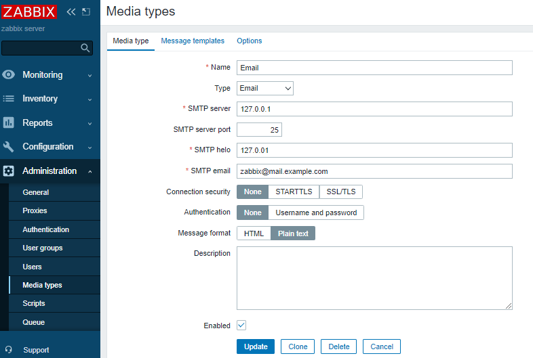Viewport: 533px width, 358px height.
Task: Open the Type dropdown
Action: tap(265, 88)
